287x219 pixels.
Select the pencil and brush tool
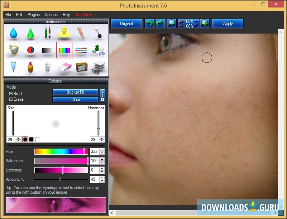(47, 33)
